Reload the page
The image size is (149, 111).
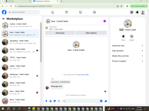click(x=11, y=6)
